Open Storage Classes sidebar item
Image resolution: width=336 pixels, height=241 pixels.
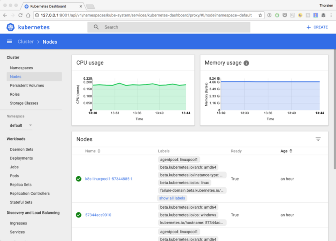click(24, 103)
